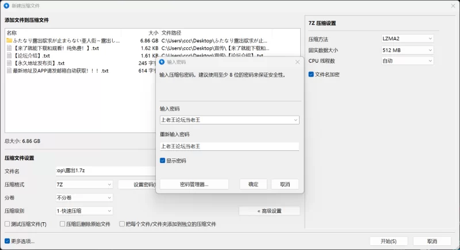Confirm password with 确定 button

(253, 184)
